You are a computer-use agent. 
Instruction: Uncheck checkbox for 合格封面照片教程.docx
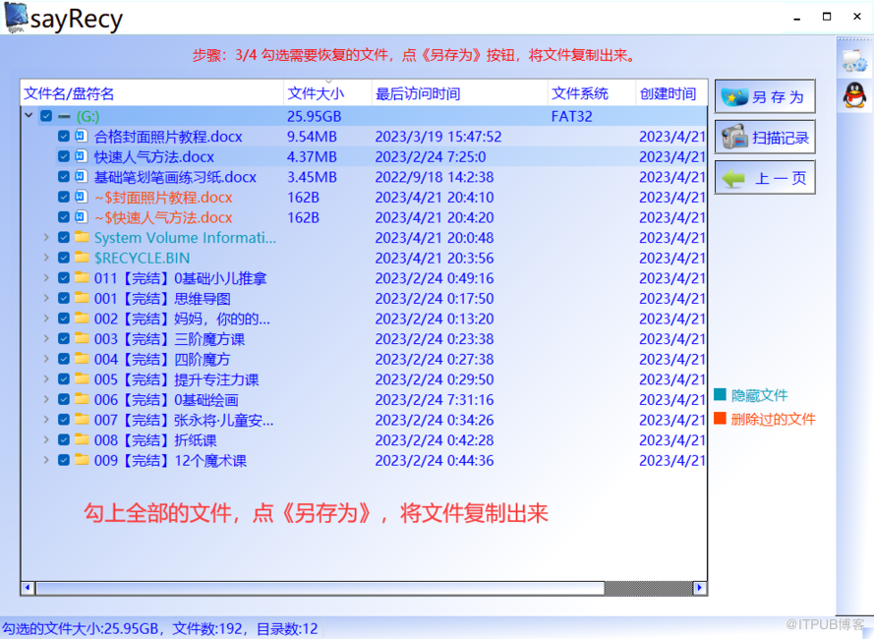tap(64, 136)
